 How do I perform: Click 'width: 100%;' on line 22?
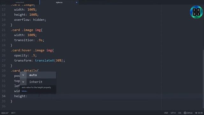[x=25, y=35]
